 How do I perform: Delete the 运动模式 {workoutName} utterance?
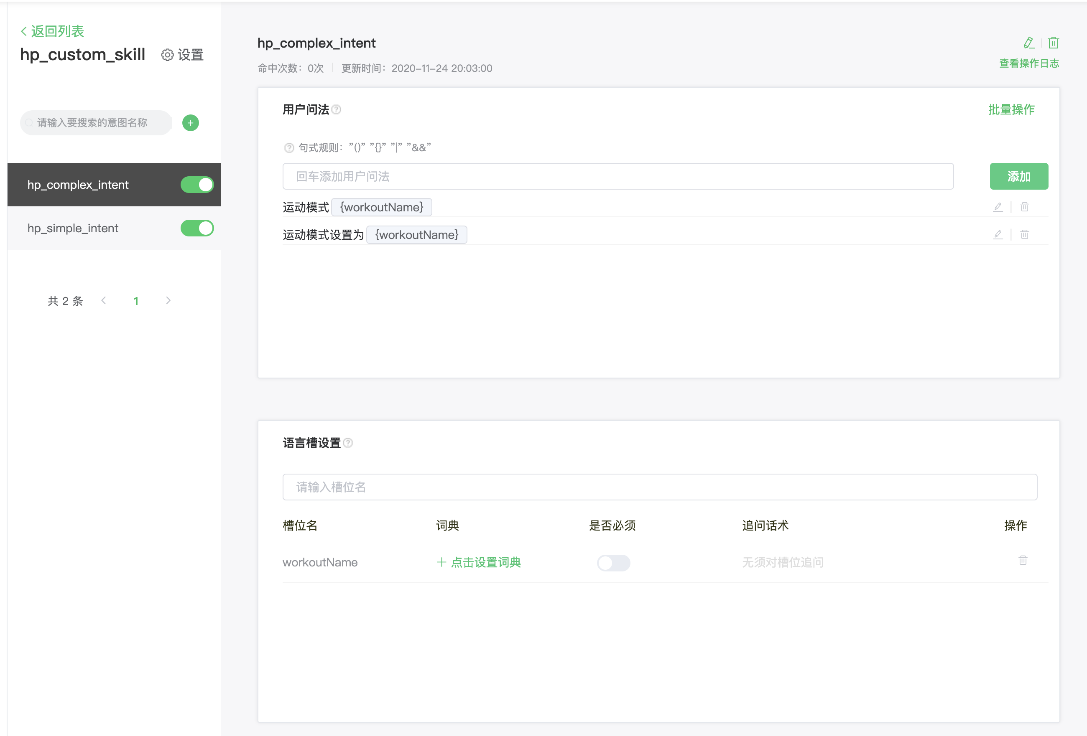click(x=1024, y=207)
